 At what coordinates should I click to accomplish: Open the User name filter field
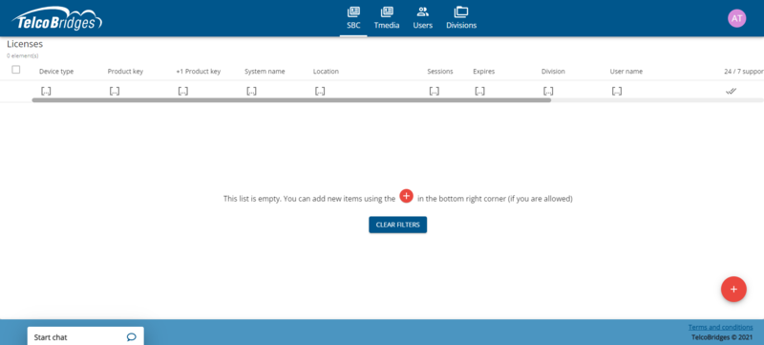click(617, 91)
